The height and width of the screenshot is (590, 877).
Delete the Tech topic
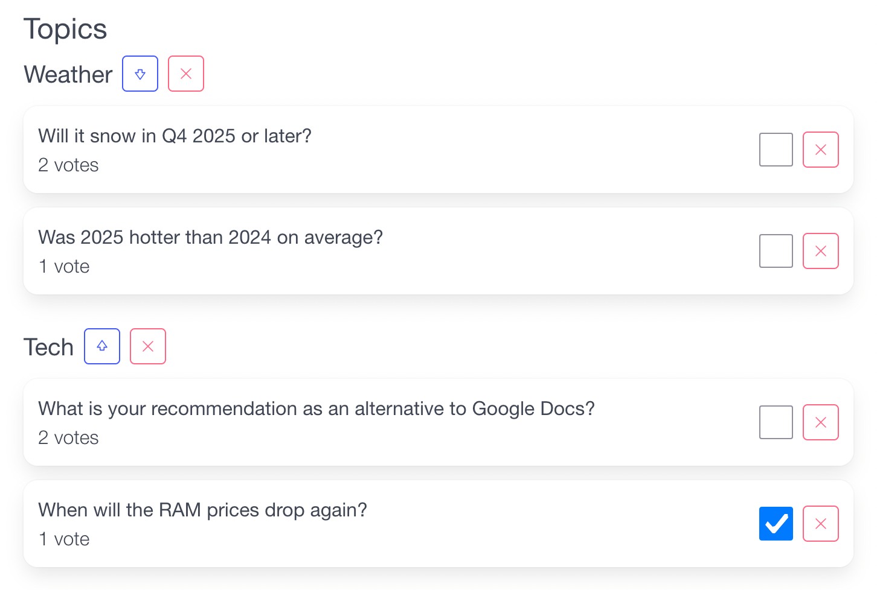coord(148,346)
